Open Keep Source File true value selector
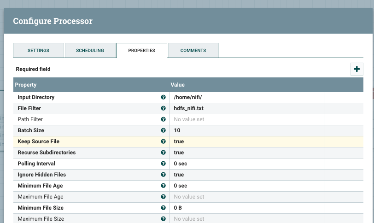This screenshot has height=223, width=374. click(247, 141)
